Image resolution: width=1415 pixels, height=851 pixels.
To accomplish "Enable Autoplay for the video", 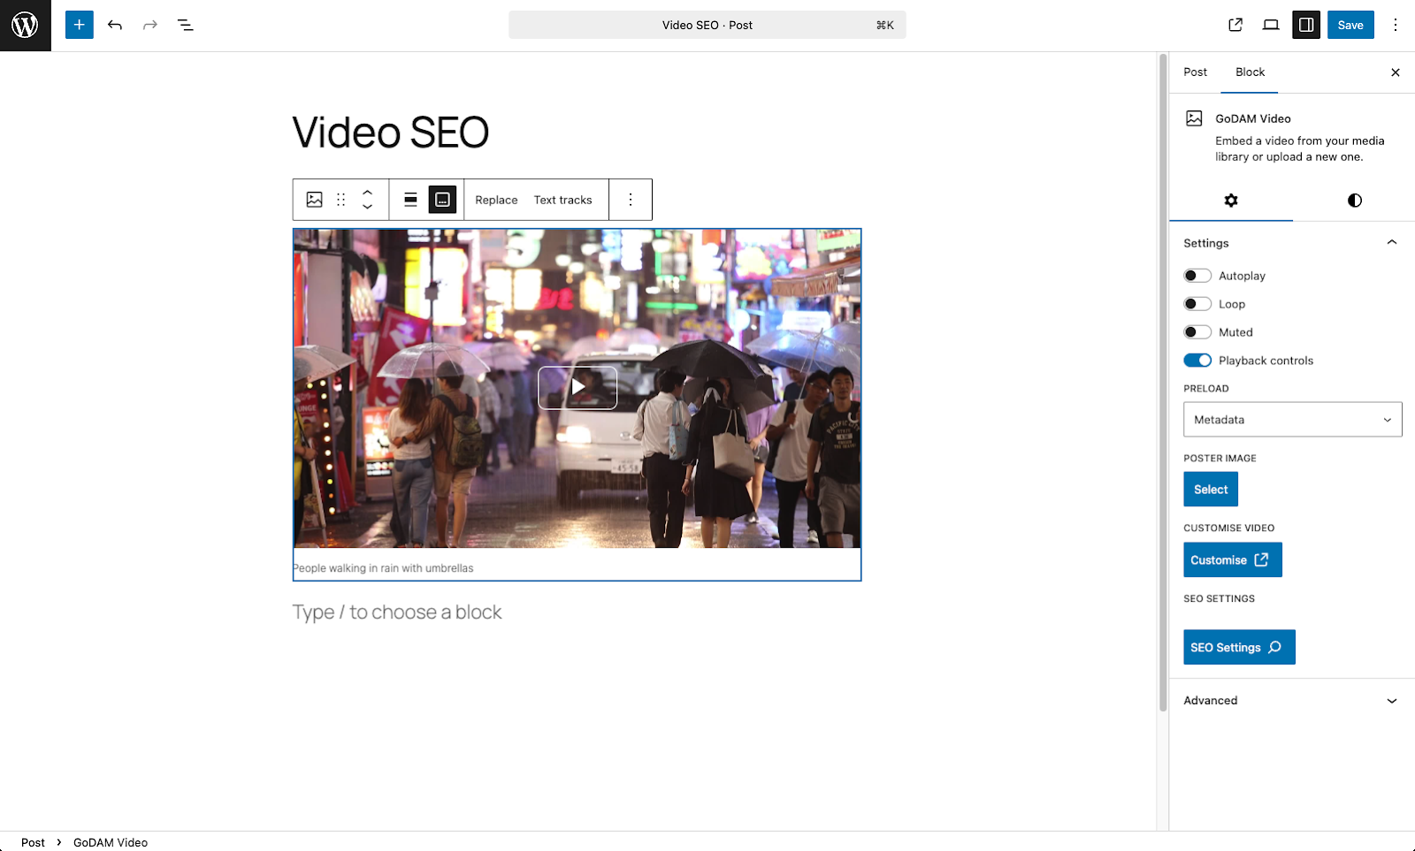I will pyautogui.click(x=1197, y=275).
